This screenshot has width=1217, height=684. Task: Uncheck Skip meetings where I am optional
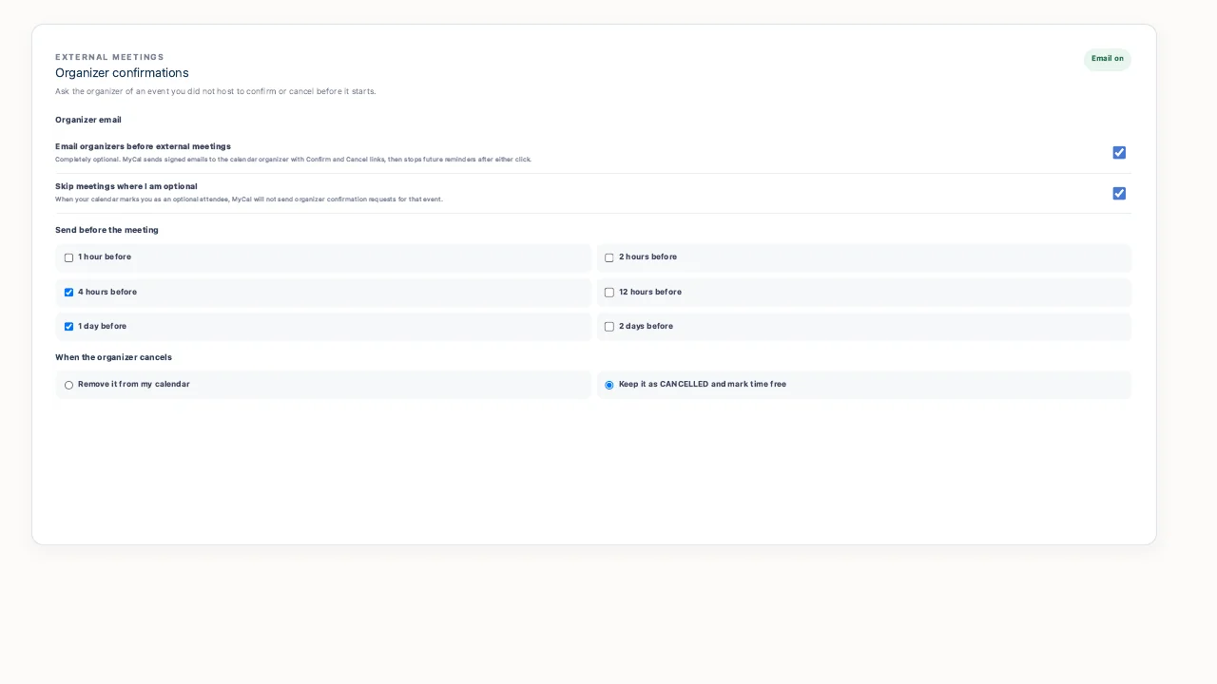tap(1119, 194)
